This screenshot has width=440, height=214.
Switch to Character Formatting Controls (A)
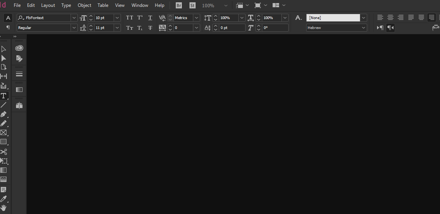[8, 18]
